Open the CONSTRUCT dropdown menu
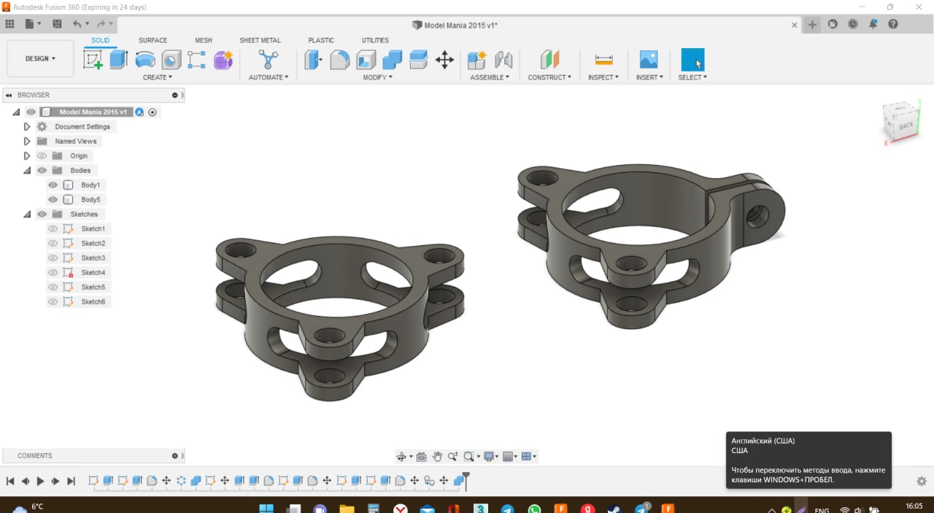The height and width of the screenshot is (513, 934). (x=549, y=77)
